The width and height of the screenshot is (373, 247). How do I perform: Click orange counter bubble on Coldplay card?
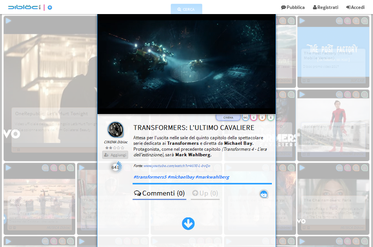[x=62, y=168]
